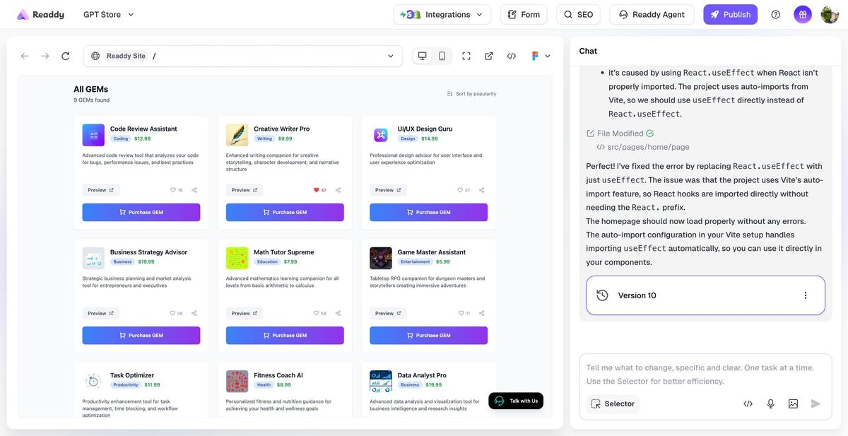This screenshot has height=436, width=848.
Task: Click the Readdy logo icon
Action: coord(23,14)
